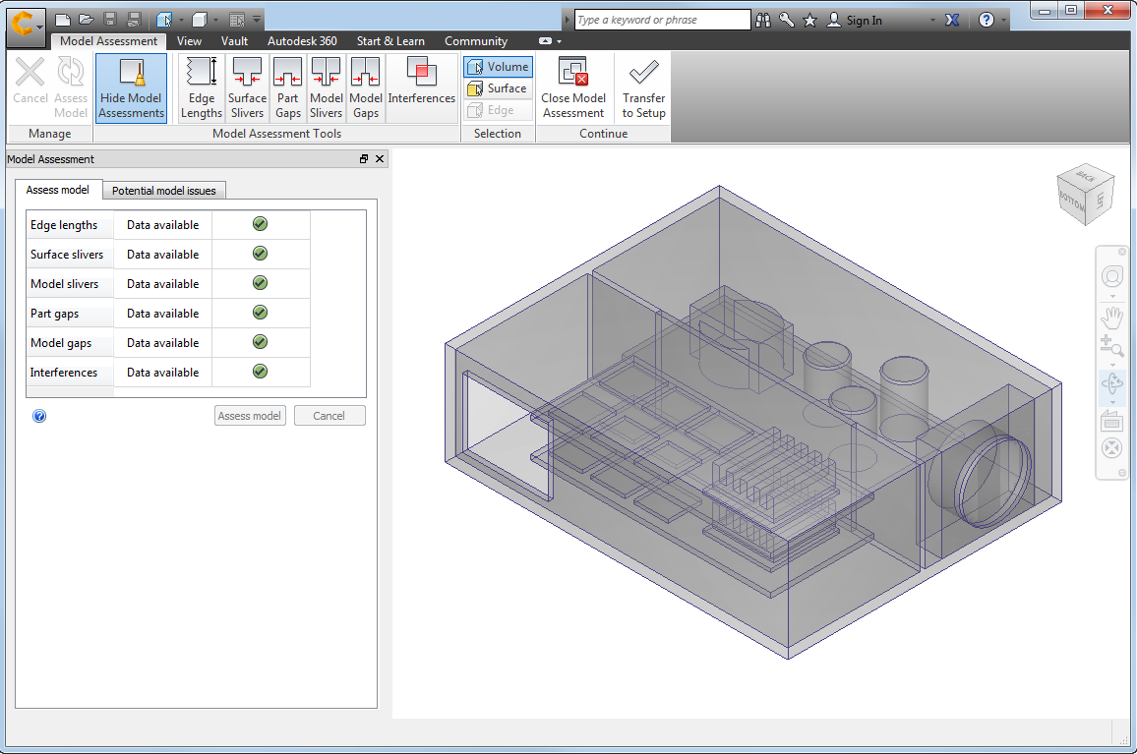Expand dropdown next to white cube icon
The height and width of the screenshot is (754, 1137).
coord(216,21)
